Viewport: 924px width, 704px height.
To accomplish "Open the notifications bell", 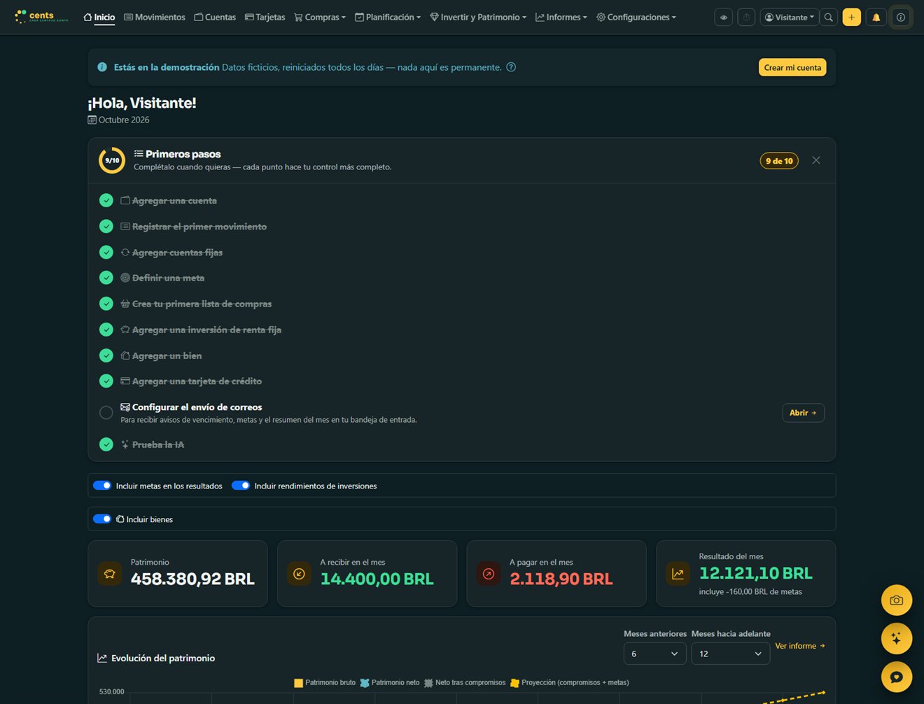I will 876,17.
